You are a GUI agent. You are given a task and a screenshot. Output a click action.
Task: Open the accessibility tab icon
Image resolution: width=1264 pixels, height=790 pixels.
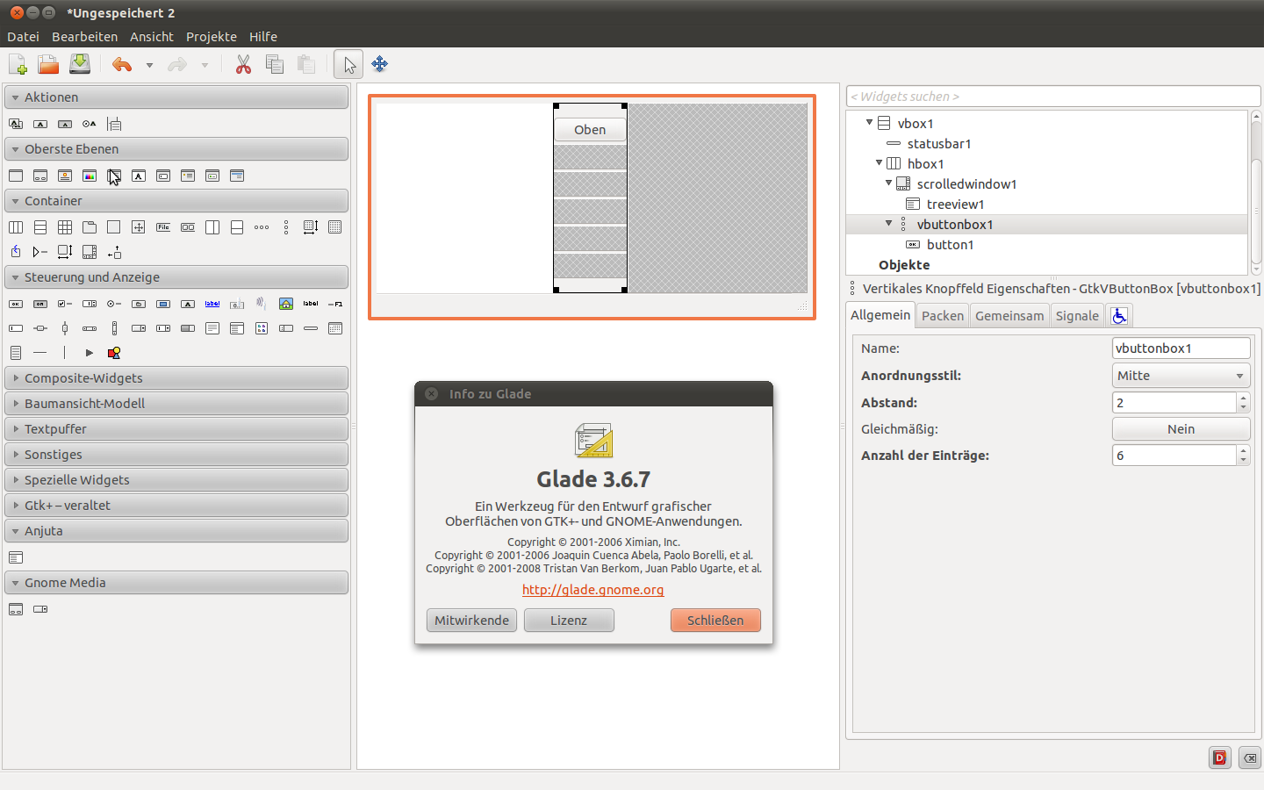(1119, 316)
